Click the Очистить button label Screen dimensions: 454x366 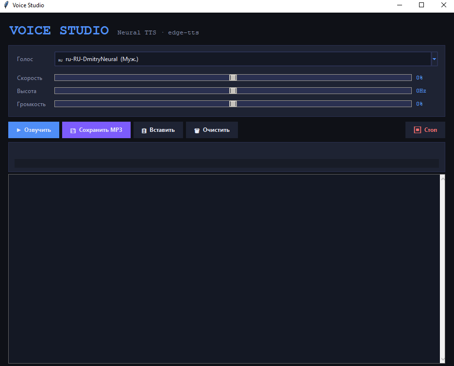(216, 130)
